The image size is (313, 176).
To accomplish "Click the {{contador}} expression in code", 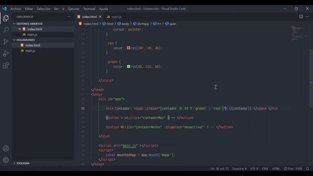I will pyautogui.click(x=240, y=109).
